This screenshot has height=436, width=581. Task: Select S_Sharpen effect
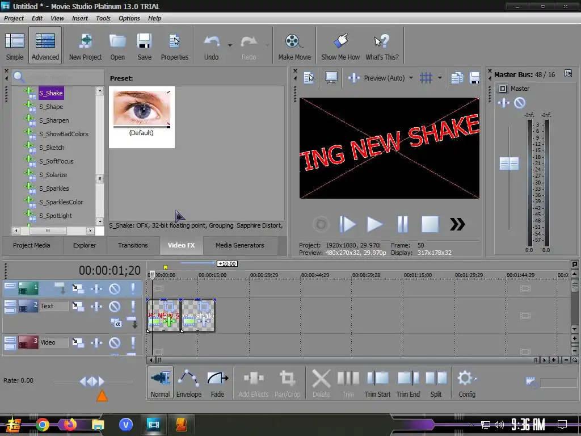pyautogui.click(x=54, y=120)
